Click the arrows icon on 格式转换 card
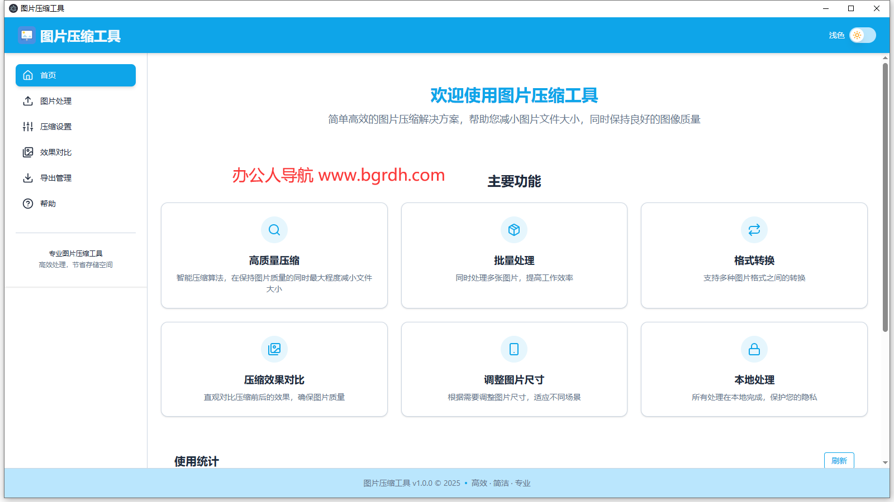The height and width of the screenshot is (502, 894). click(754, 229)
